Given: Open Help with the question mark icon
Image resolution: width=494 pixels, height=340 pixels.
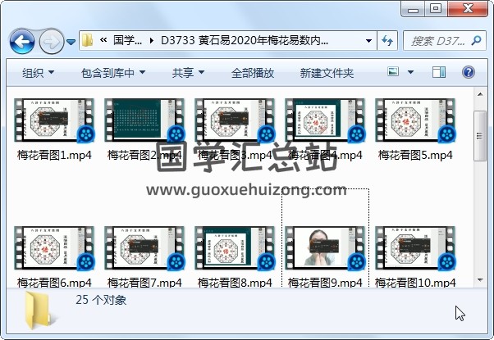Looking at the screenshot, I should coord(469,72).
